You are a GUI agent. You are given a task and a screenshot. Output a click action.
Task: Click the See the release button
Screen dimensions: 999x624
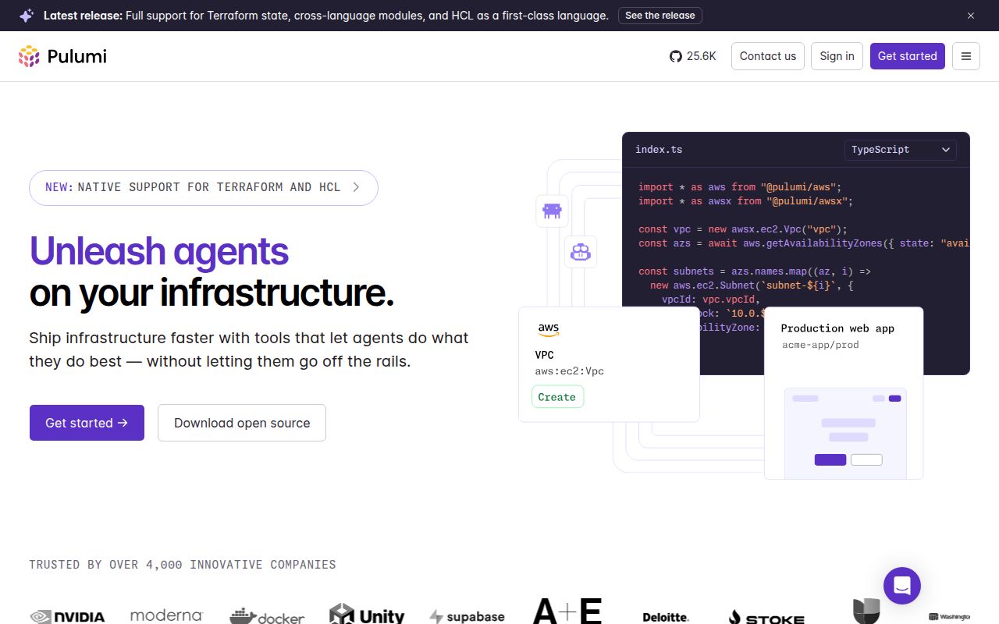click(x=660, y=16)
